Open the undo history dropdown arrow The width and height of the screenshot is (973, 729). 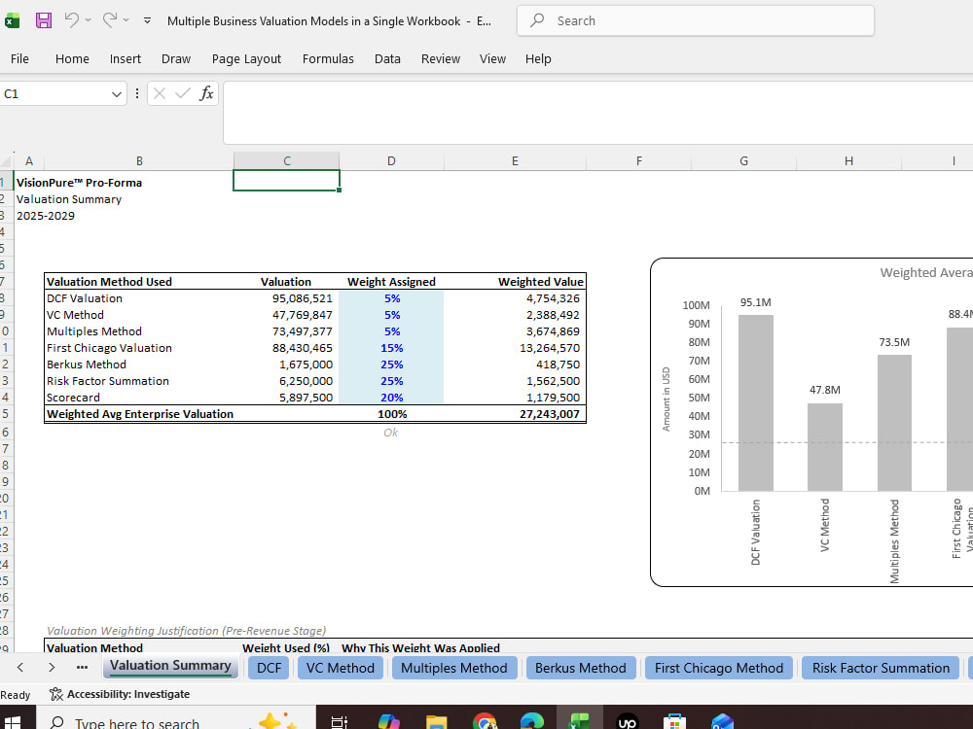pos(89,20)
